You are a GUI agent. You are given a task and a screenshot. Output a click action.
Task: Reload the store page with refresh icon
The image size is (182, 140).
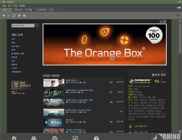tap(14, 16)
